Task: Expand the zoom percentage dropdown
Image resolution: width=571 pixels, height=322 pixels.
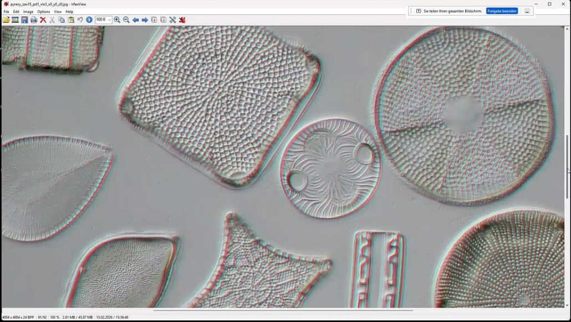Action: [109, 20]
